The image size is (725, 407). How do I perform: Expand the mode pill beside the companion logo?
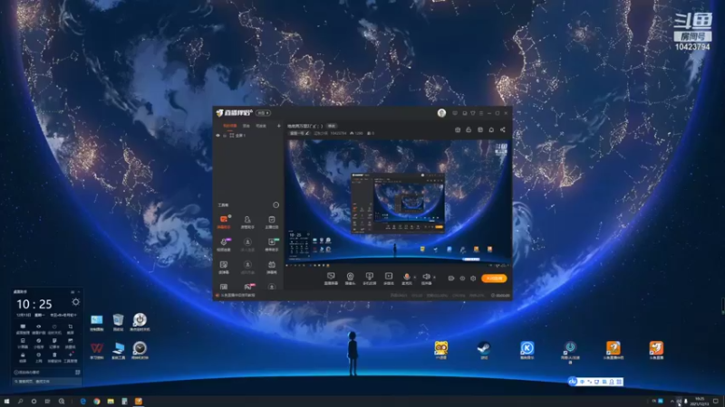pos(264,113)
